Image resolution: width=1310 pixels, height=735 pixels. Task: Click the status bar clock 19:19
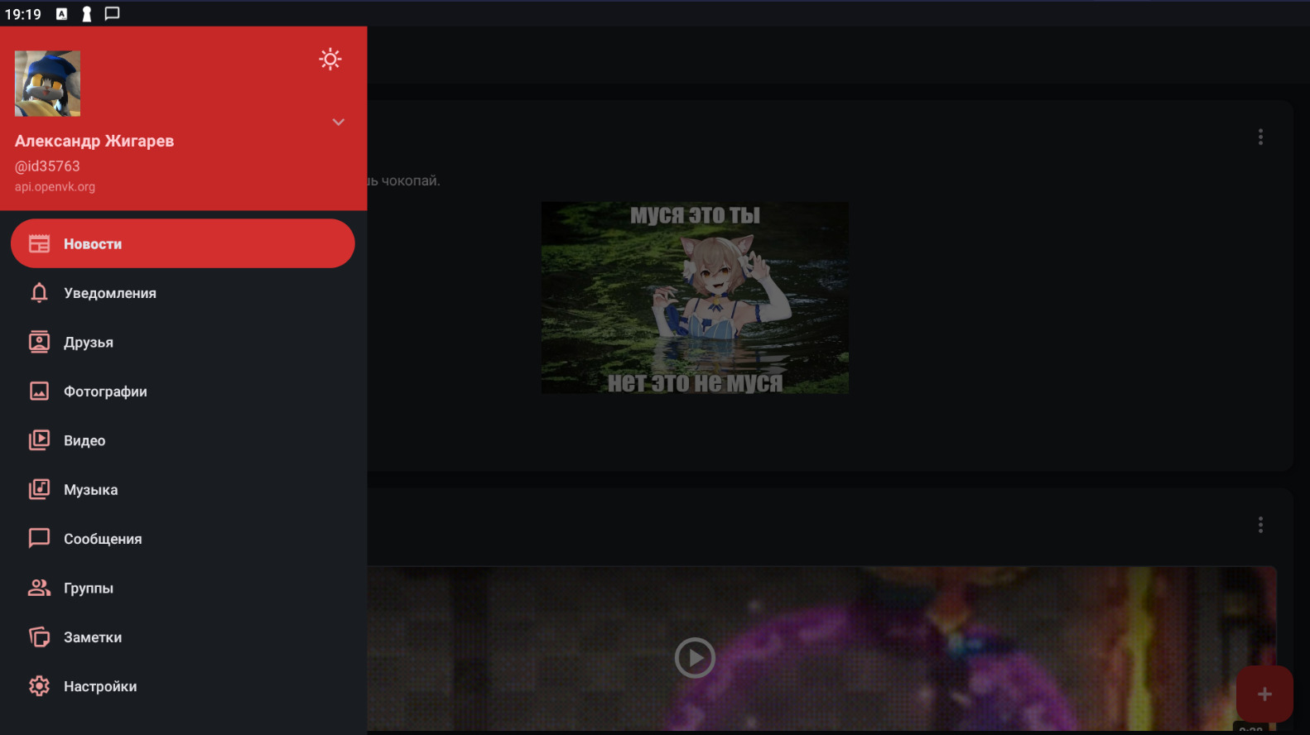(x=23, y=14)
